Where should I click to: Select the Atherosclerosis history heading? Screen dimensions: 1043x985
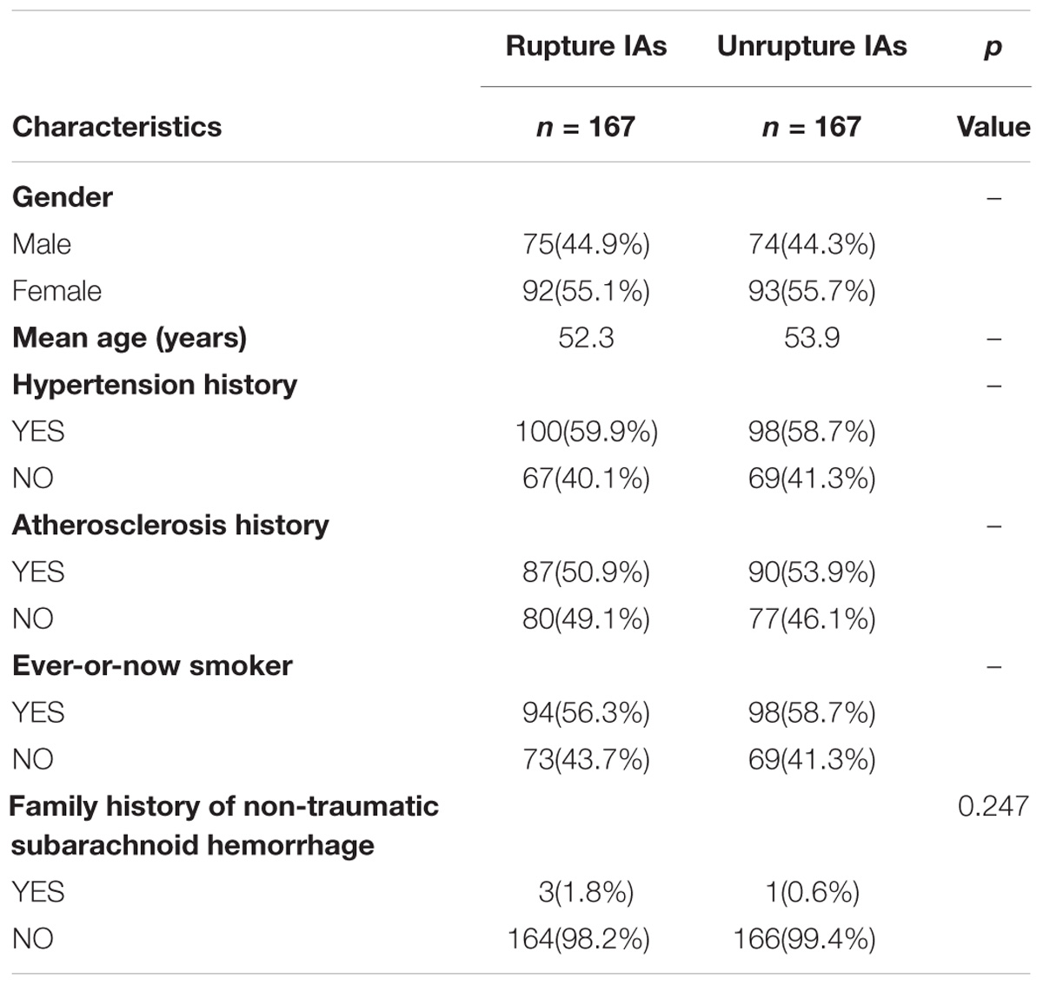pos(170,526)
